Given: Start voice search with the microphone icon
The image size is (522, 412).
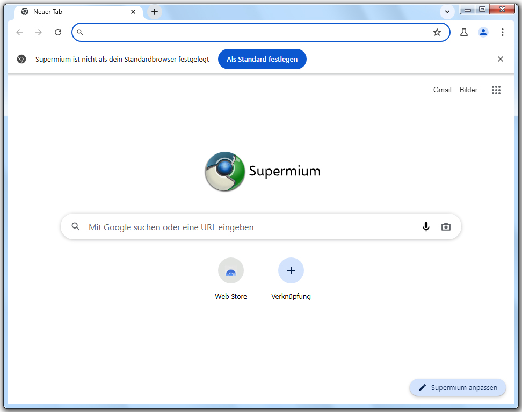Looking at the screenshot, I should (426, 227).
